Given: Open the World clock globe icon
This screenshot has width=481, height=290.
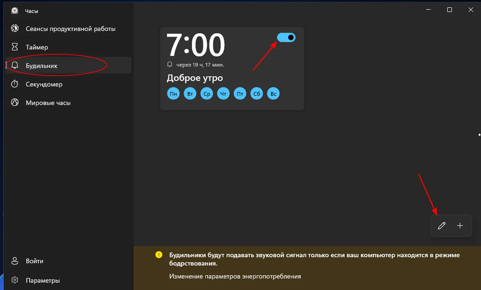Looking at the screenshot, I should [x=15, y=102].
